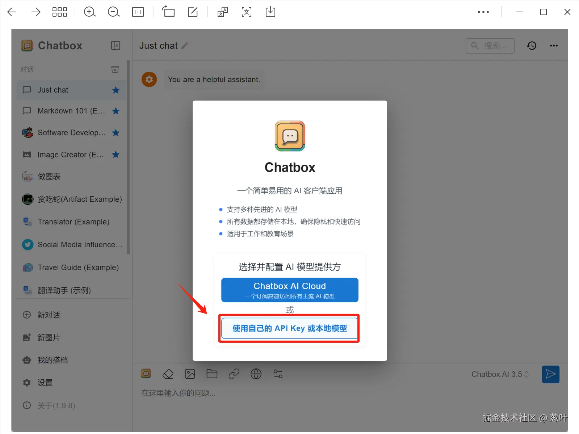Attach an image with the picture icon
579x434 pixels.
tap(190, 374)
